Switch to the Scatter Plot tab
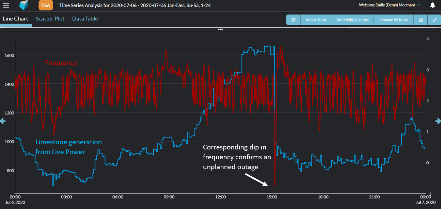 50,19
